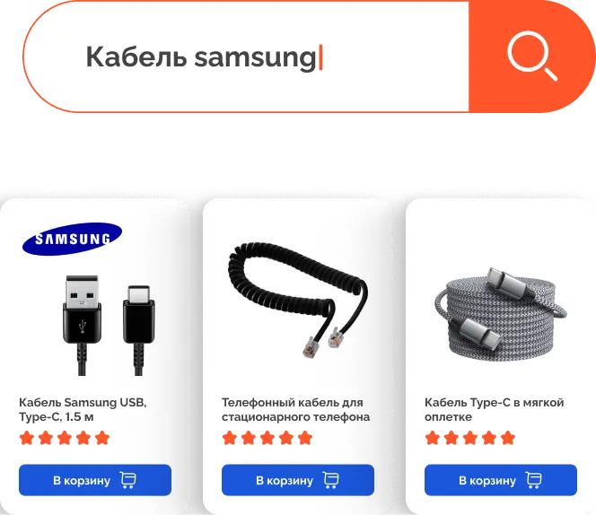Click the fifth star of Samsung cable rating
This screenshot has height=515, width=596.
coord(102,438)
